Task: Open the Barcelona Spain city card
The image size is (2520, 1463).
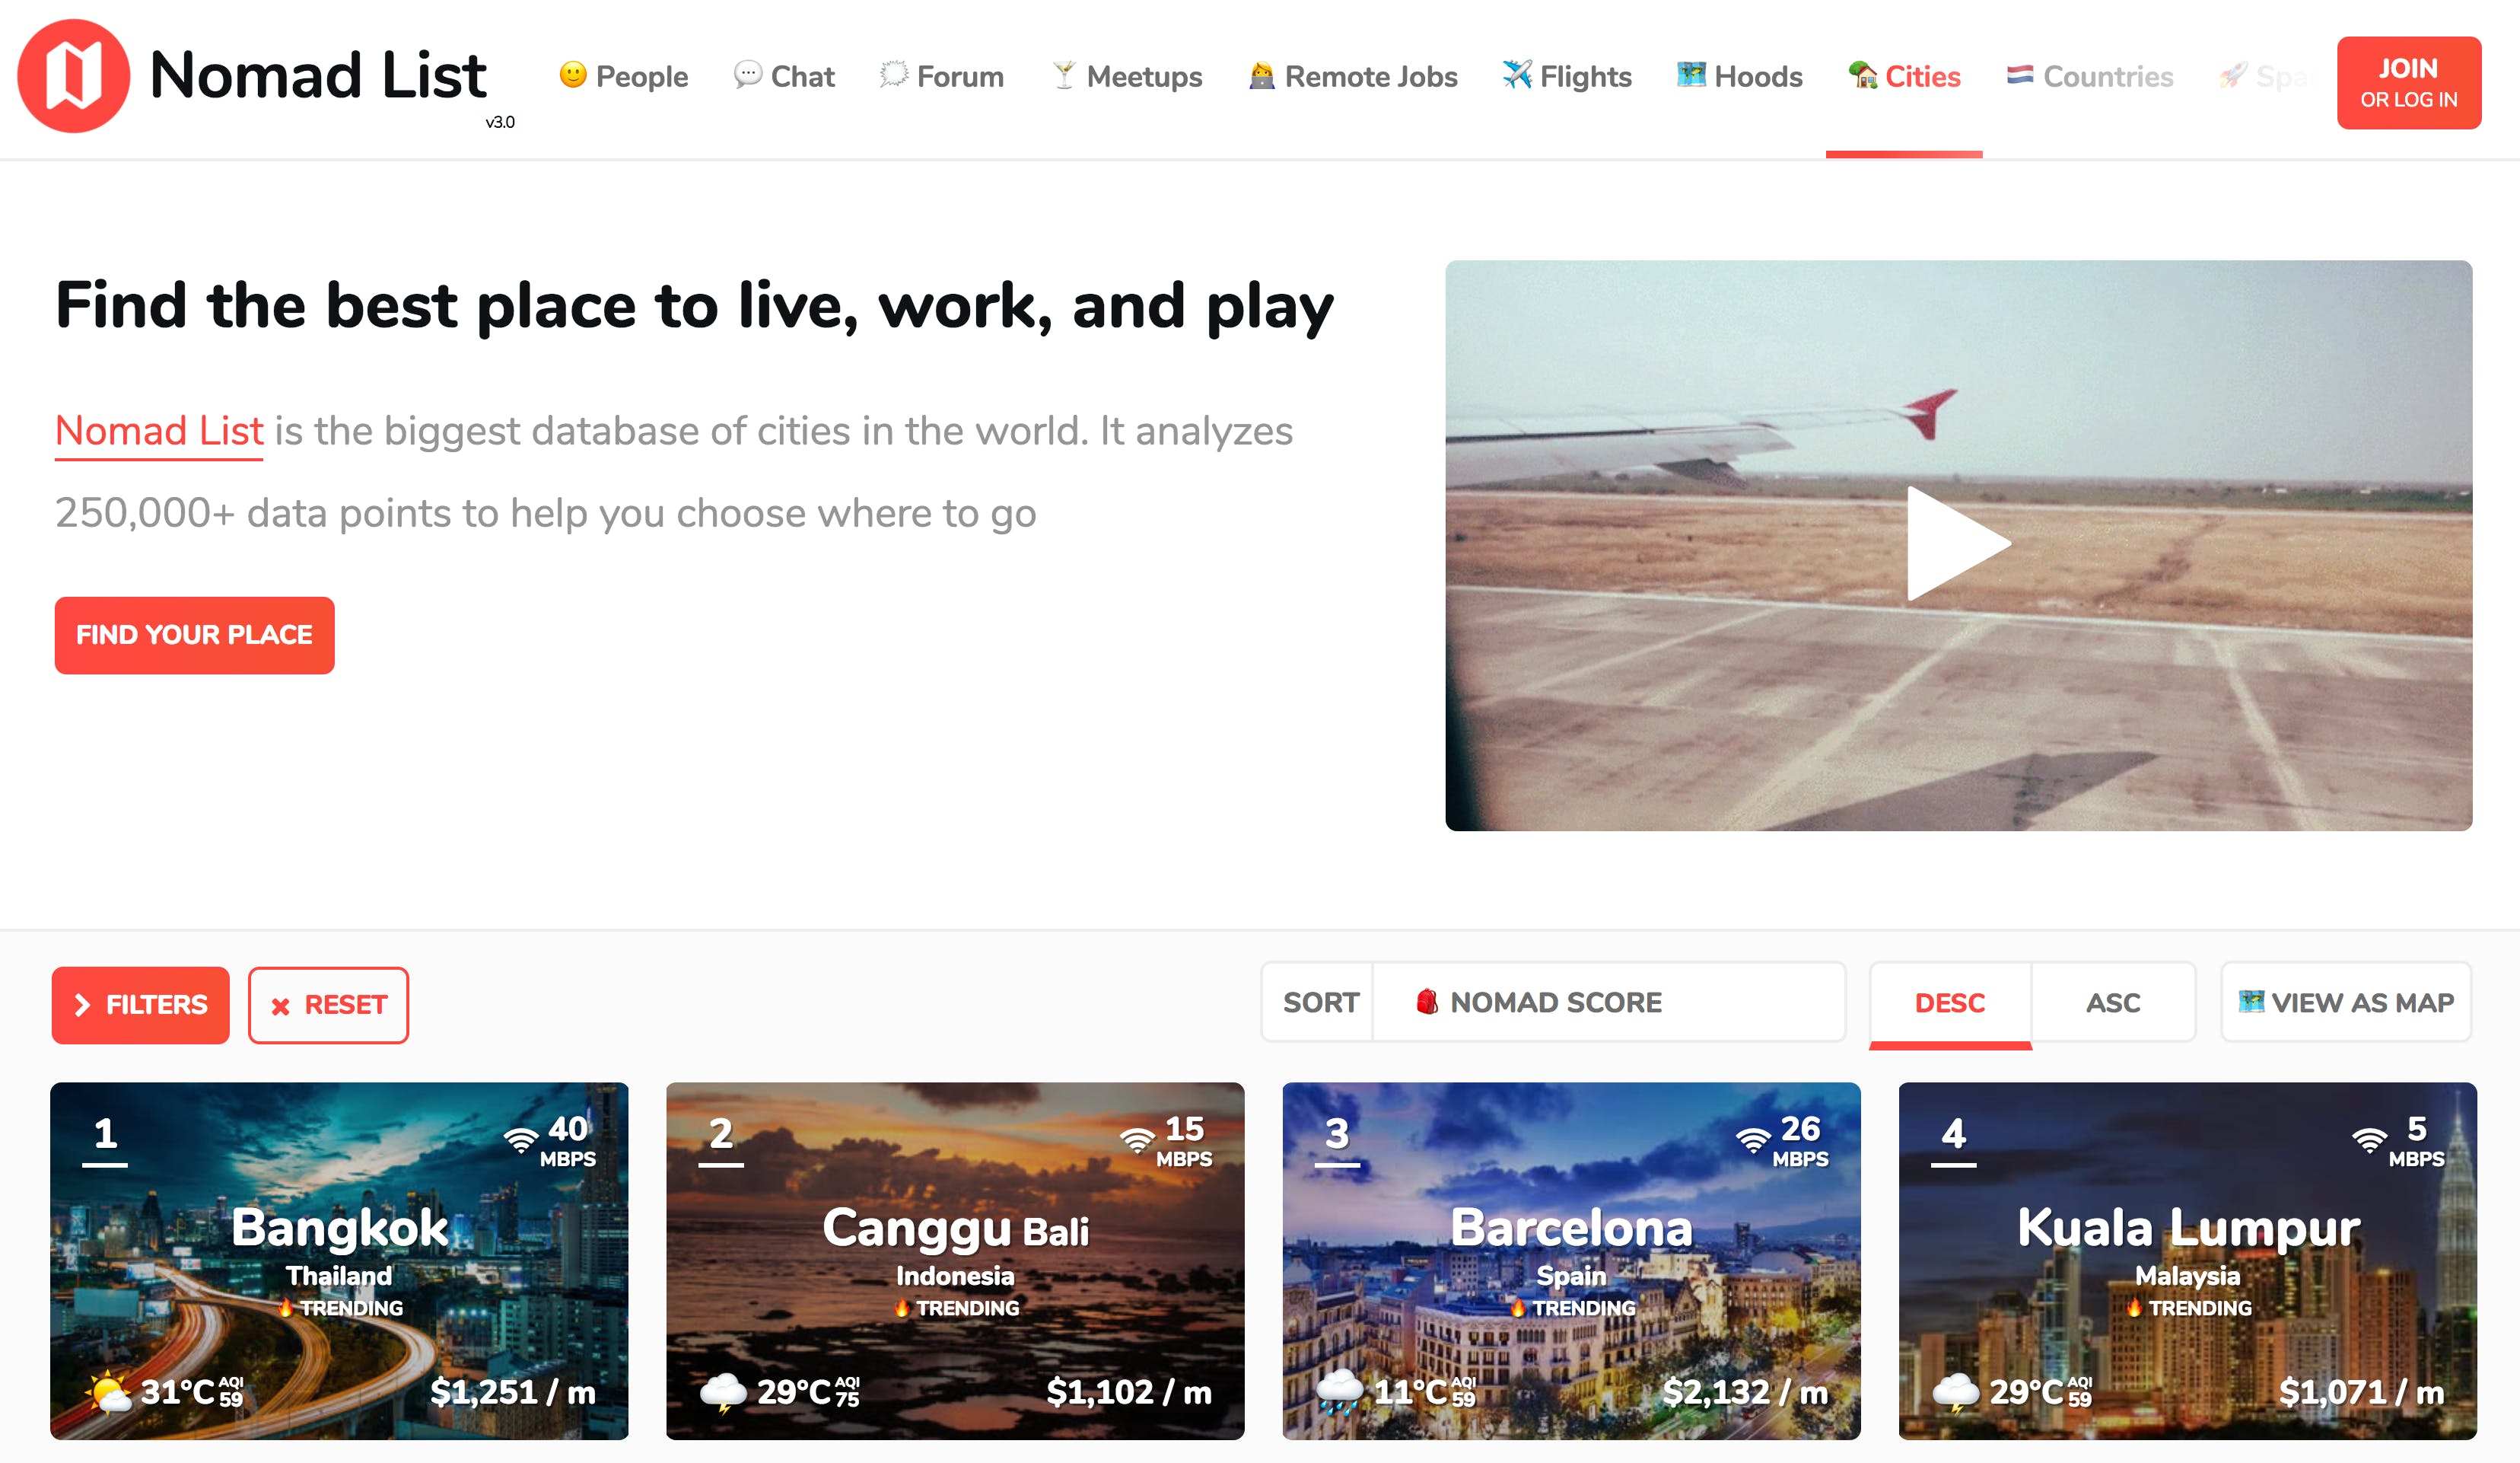Action: (1571, 1261)
